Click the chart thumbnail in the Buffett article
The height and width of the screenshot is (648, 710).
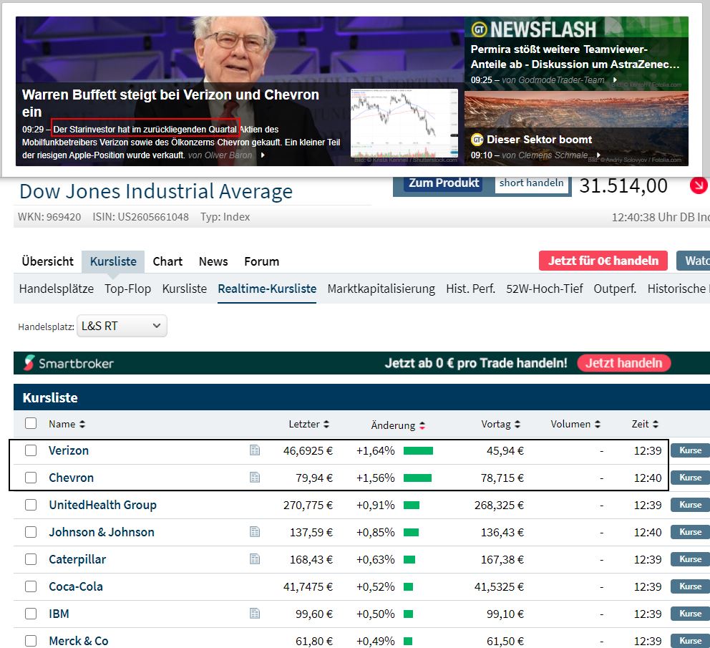pos(404,123)
